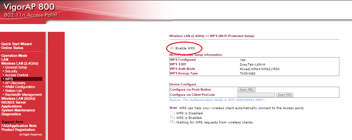
Task: Open WMM Configuration page
Action: (x=20, y=87)
